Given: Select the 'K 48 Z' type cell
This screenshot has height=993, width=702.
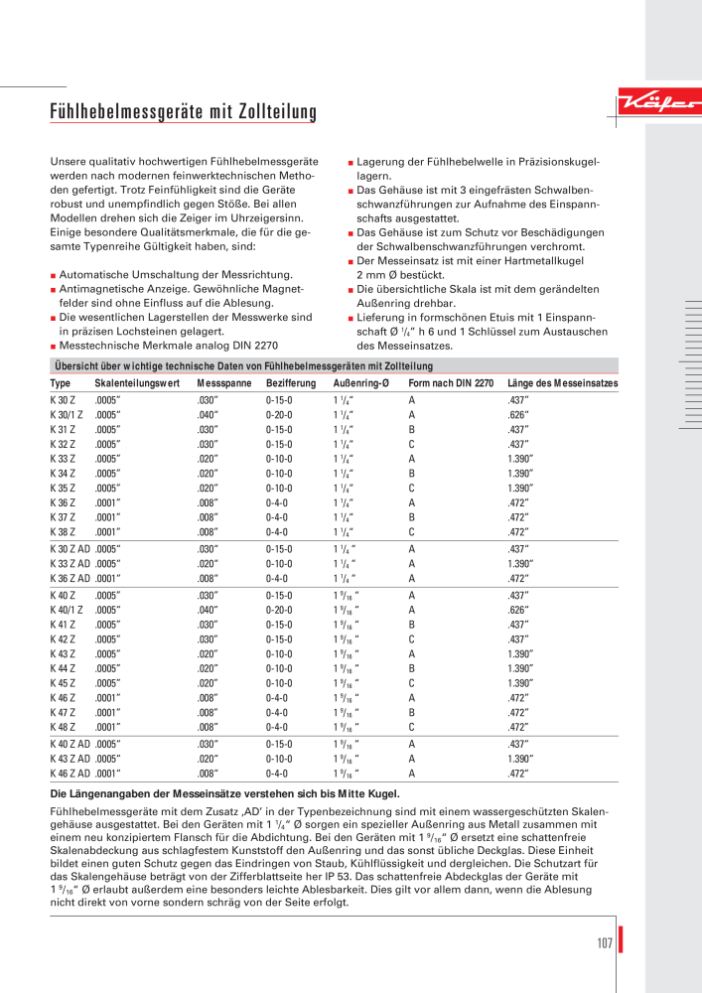Looking at the screenshot, I should 63,728.
